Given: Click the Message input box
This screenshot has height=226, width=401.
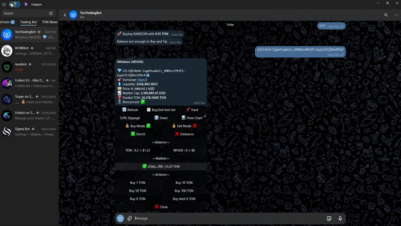Looking at the screenshot, I should point(229,218).
